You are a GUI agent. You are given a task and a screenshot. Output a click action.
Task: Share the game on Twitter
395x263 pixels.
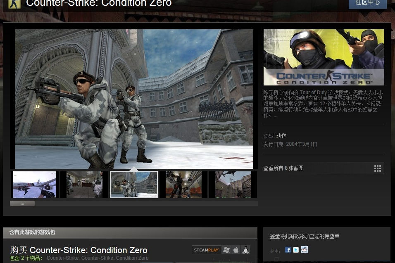point(296,250)
